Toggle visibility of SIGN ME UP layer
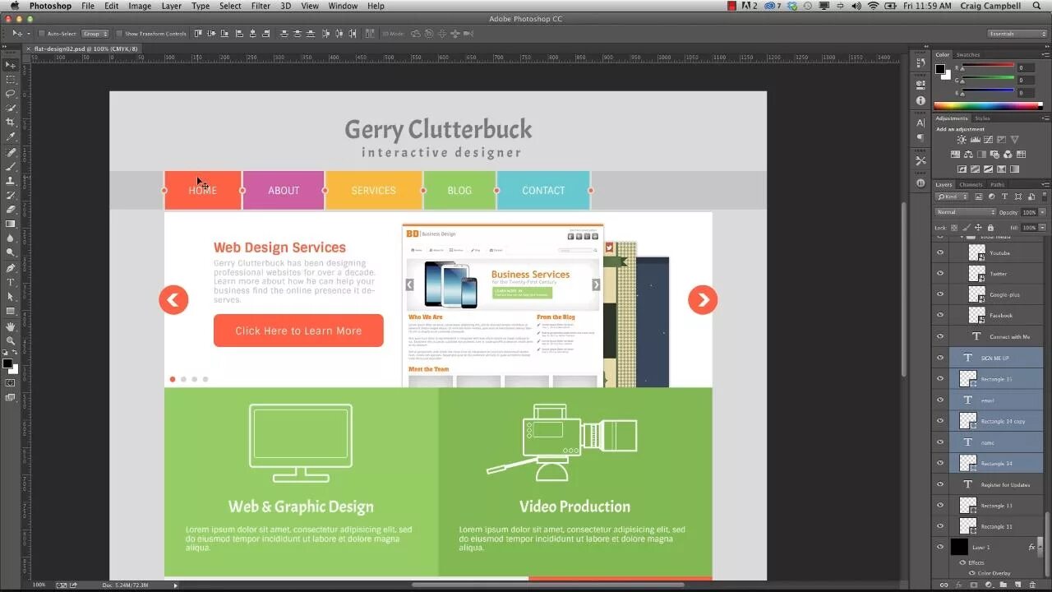The width and height of the screenshot is (1052, 592). point(940,358)
